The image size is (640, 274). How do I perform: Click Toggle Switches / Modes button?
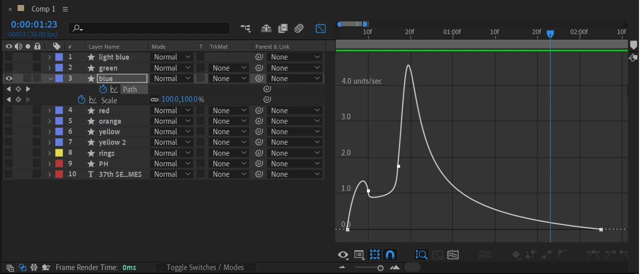tap(205, 267)
